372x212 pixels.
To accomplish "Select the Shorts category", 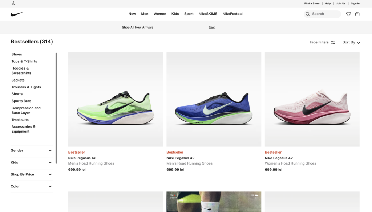I will click(17, 94).
